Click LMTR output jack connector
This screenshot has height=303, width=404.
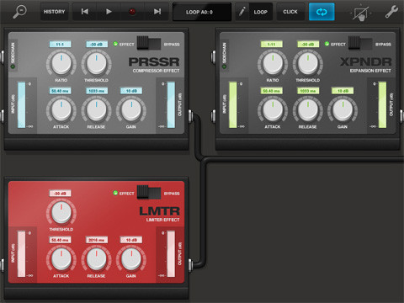click(191, 265)
